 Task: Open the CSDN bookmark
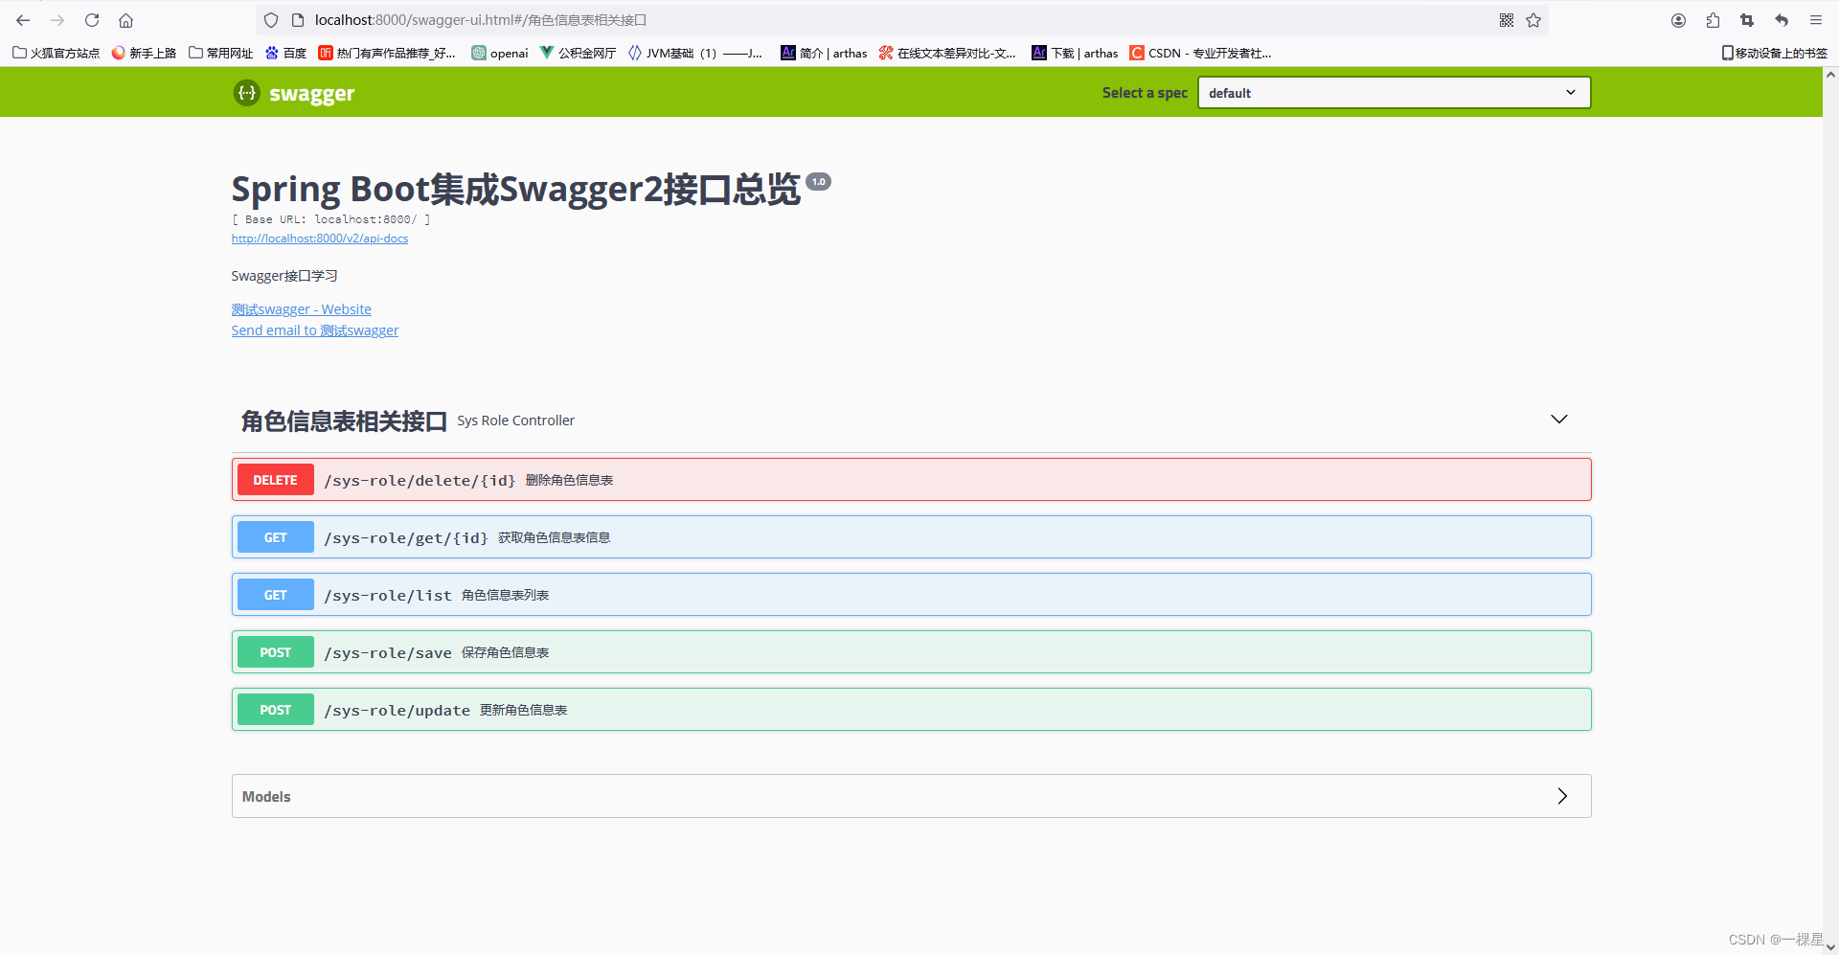coord(1200,53)
